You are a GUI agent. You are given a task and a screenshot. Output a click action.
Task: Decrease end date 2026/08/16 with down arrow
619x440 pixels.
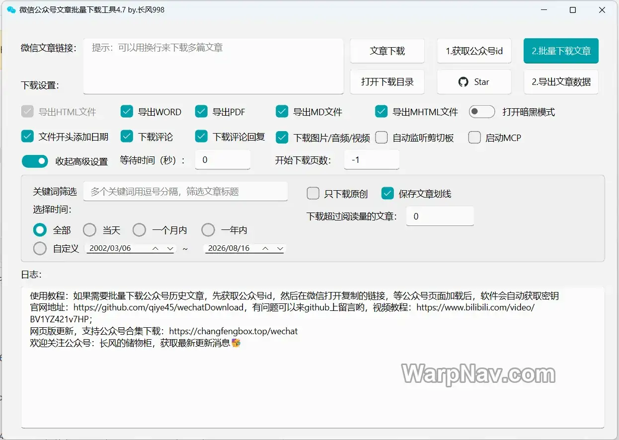coord(280,248)
